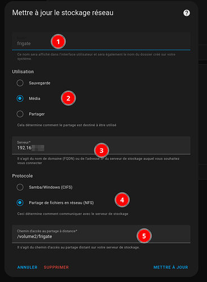Click the red number 1 annotation badge
207x282 pixels.
pyautogui.click(x=58, y=42)
